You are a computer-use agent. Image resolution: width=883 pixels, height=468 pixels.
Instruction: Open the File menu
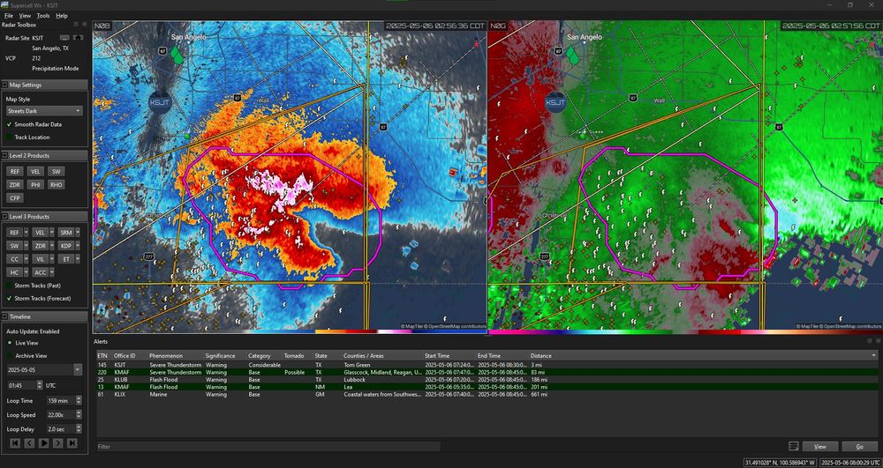(x=9, y=16)
